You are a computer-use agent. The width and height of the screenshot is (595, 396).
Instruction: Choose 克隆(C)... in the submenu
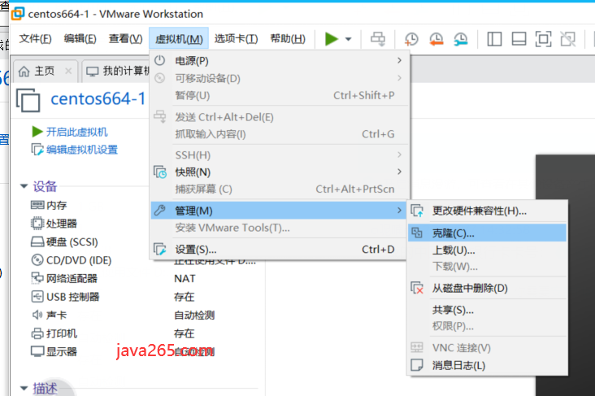point(487,233)
